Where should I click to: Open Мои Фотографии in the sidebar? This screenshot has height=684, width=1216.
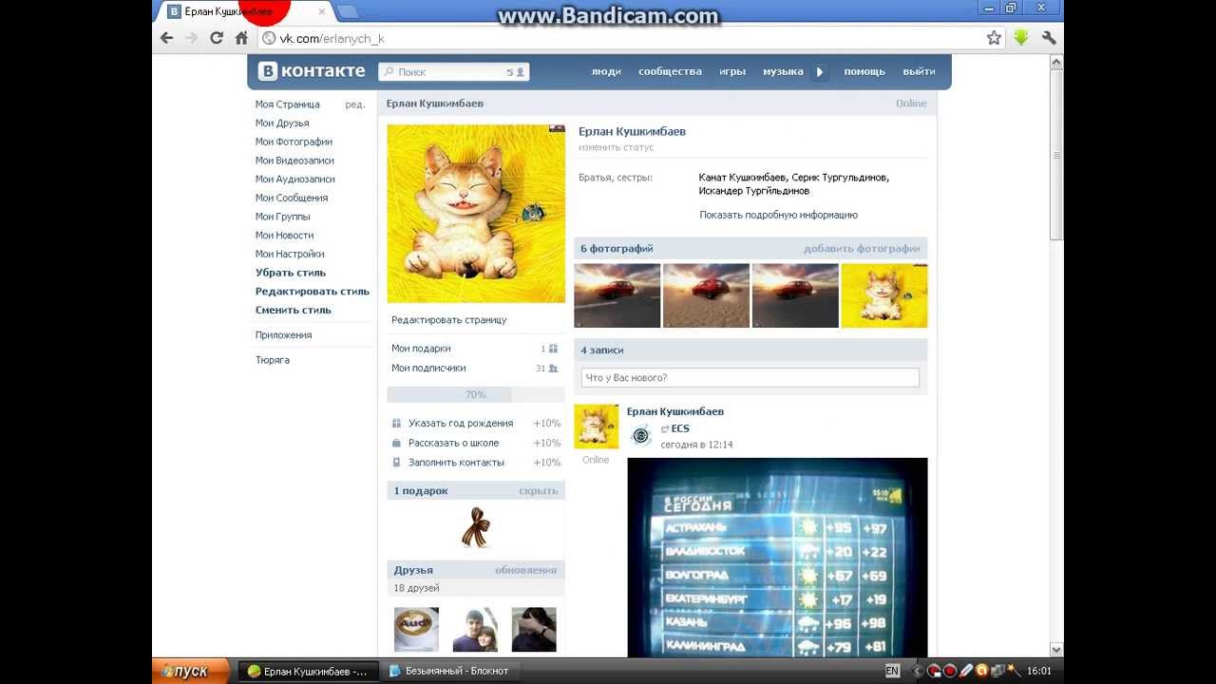pos(294,142)
